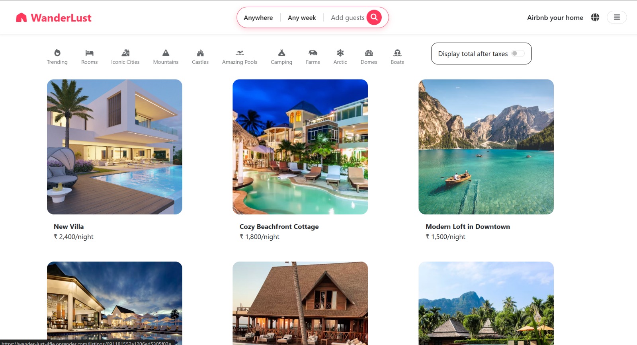Click the ₹ 1,500/night price text

(x=446, y=237)
